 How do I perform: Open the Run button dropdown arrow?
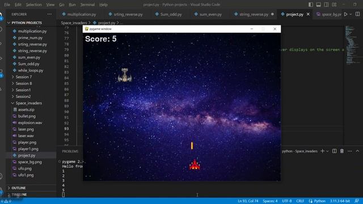tap(351, 14)
